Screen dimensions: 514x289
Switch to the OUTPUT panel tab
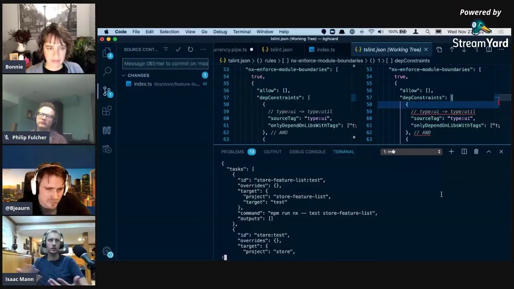pyautogui.click(x=273, y=152)
